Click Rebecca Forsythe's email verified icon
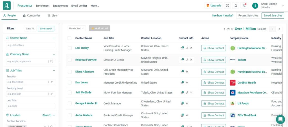The image size is (288, 127). [182, 60]
